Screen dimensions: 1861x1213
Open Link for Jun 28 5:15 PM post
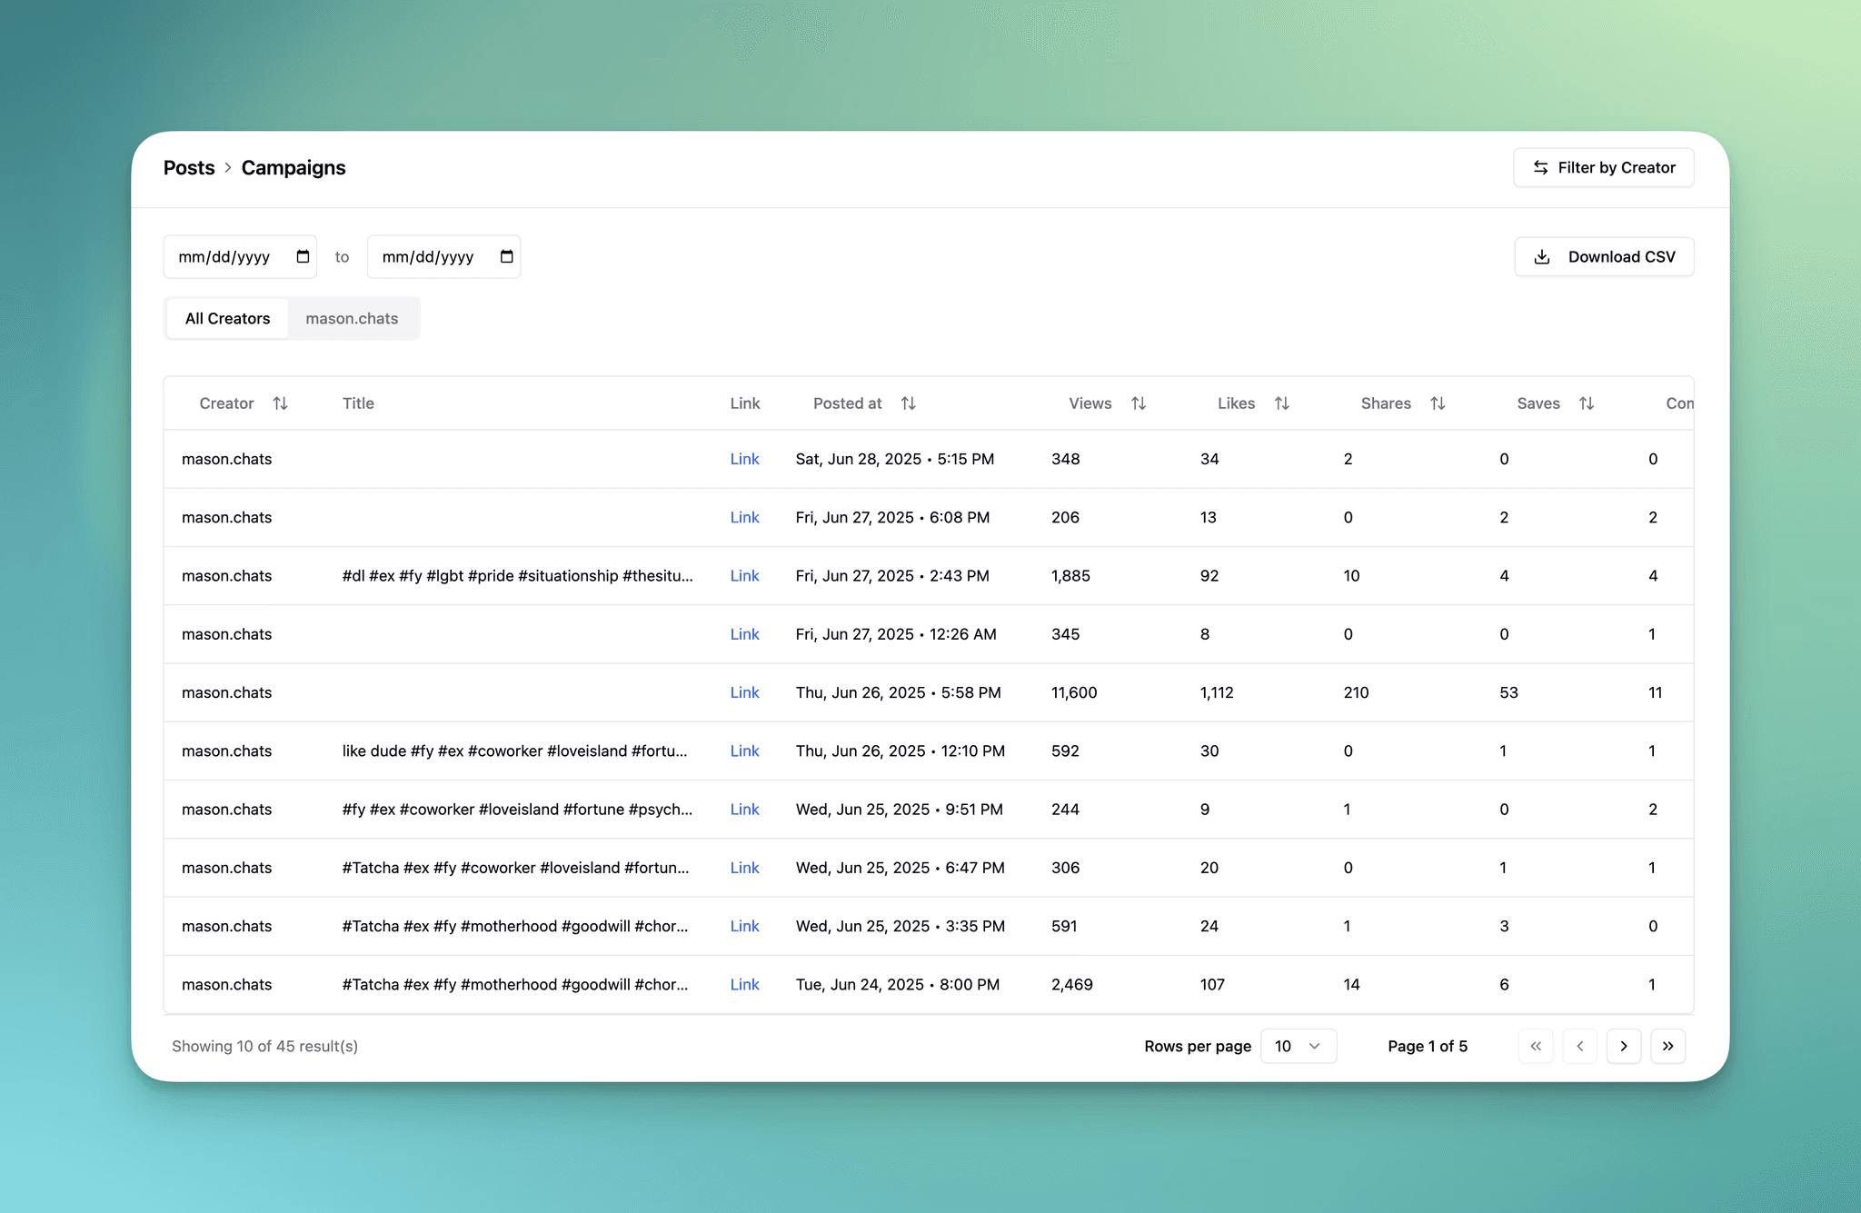point(744,460)
